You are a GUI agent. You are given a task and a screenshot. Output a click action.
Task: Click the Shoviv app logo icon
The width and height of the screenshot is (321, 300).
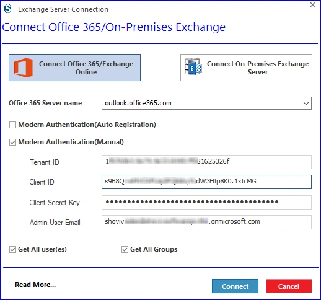pyautogui.click(x=8, y=9)
